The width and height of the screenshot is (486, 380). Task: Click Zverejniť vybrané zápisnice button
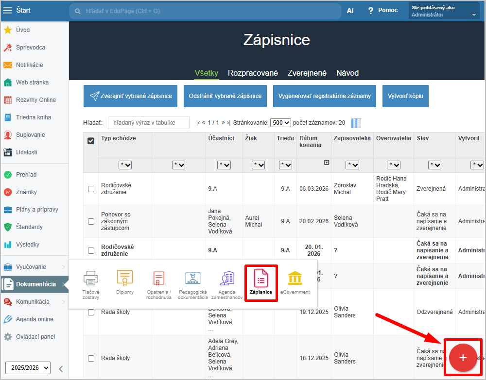click(131, 96)
